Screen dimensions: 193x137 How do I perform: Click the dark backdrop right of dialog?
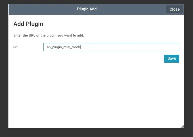[x=189, y=70]
